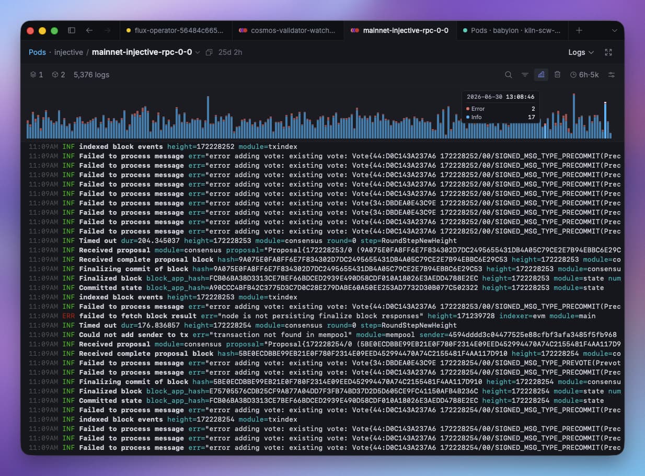Screen dimensions: 645x476
Task: Click 'Finalizing commit of block' hash=9A075E0 line
Action: [x=325, y=269]
